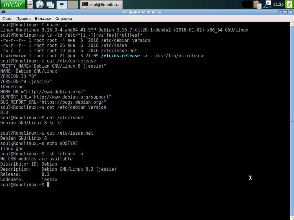294x220 pixels.
Task: Click the 'Distributor ID: Debian' line
Action: pos(29,164)
